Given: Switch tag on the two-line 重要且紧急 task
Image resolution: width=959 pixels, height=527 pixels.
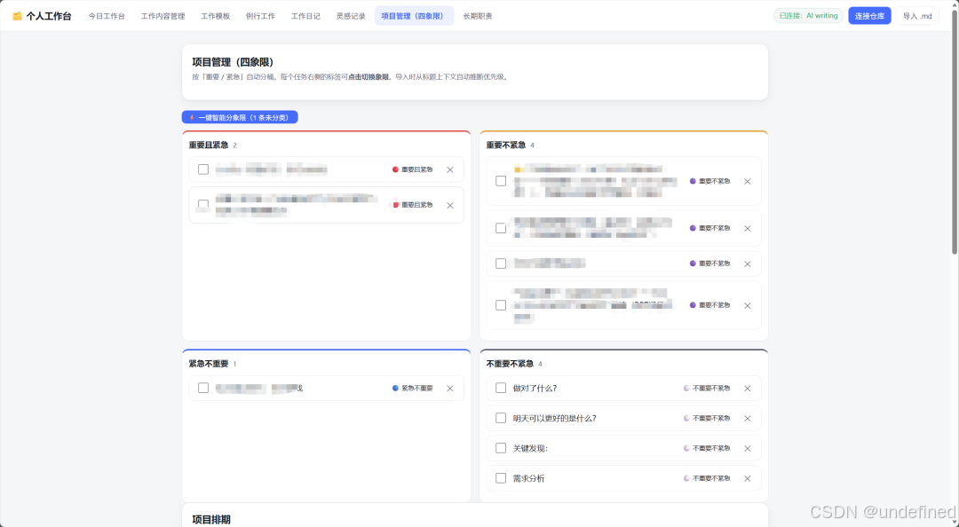Looking at the screenshot, I should pyautogui.click(x=413, y=205).
